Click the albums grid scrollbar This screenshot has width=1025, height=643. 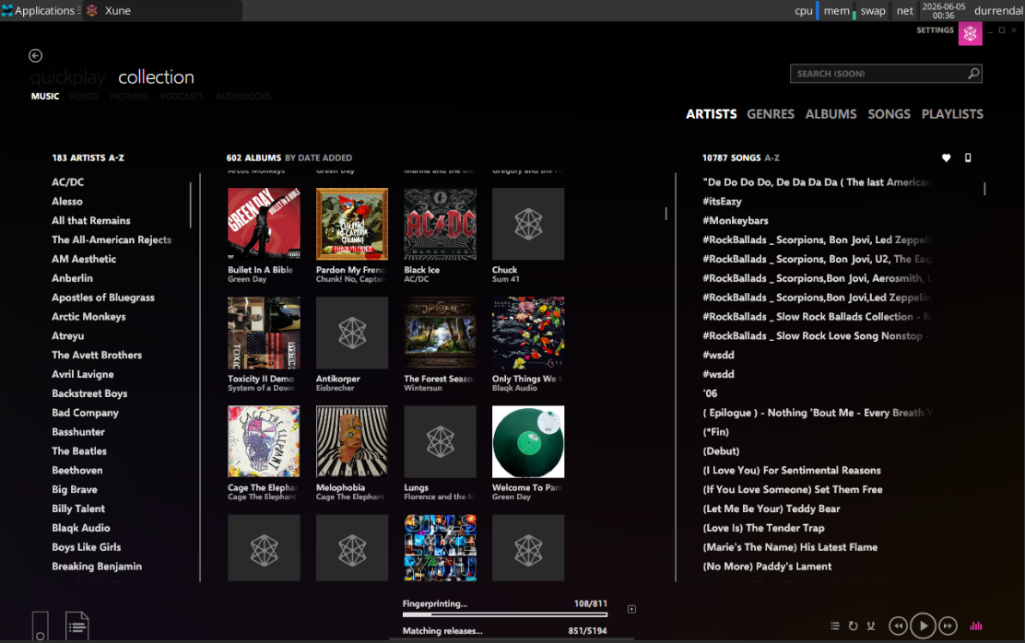point(666,213)
